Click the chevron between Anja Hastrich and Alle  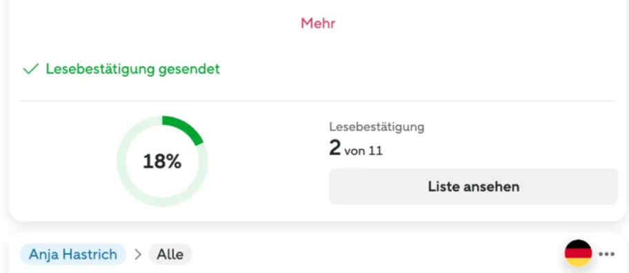point(138,254)
